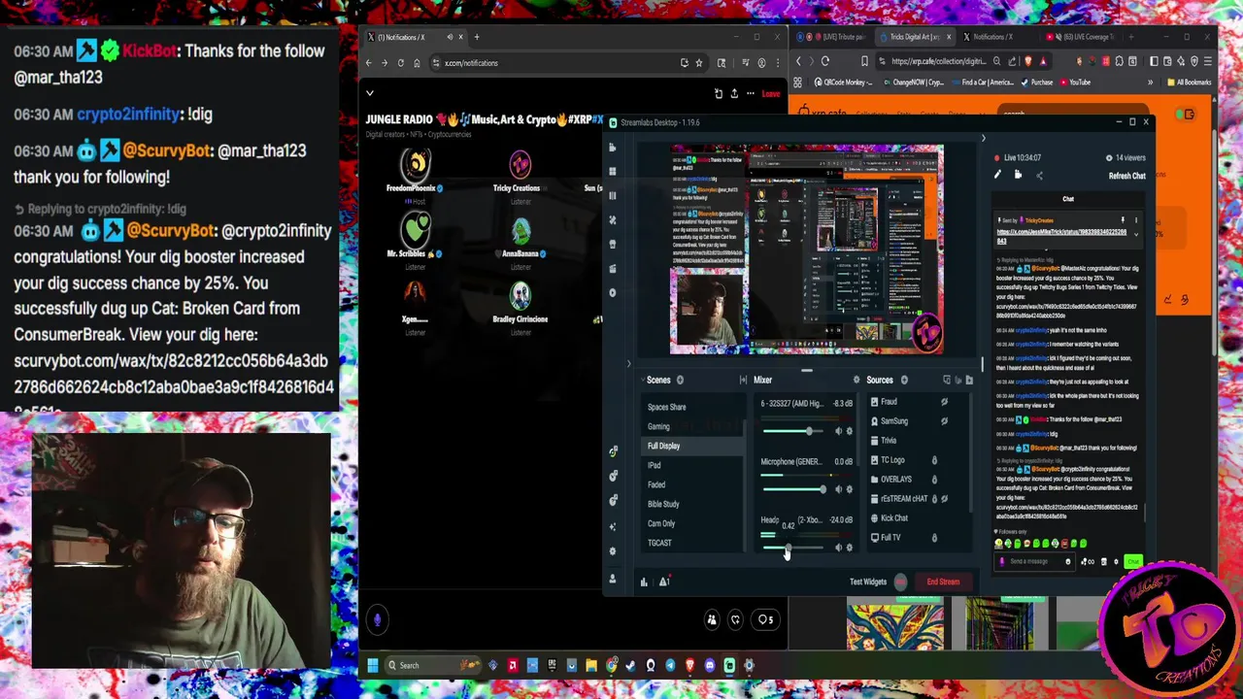
Task: Open FreedomPhoenix host avatar
Action: tap(416, 164)
